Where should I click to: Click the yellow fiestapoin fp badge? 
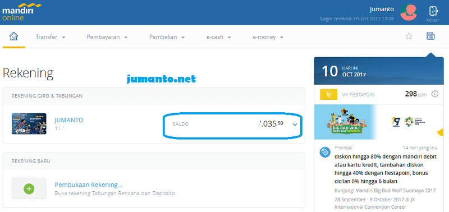coord(329,94)
